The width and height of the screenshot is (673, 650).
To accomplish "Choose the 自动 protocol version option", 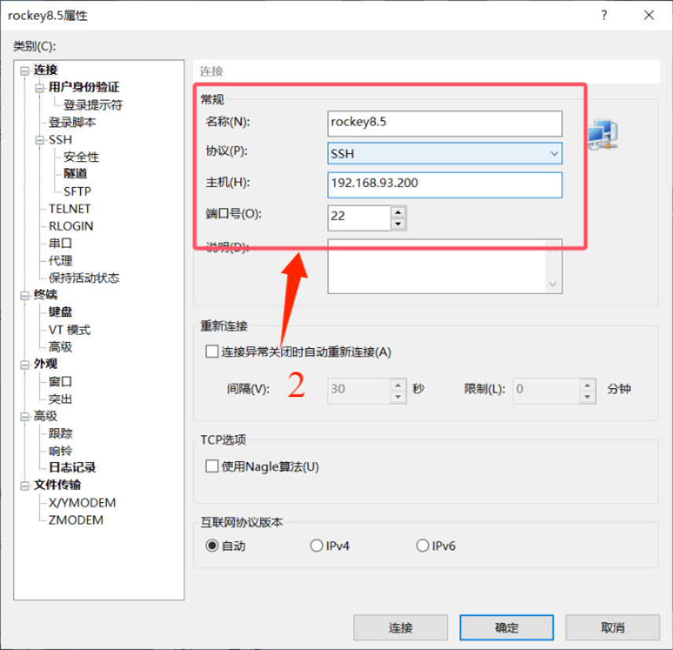I will point(212,545).
